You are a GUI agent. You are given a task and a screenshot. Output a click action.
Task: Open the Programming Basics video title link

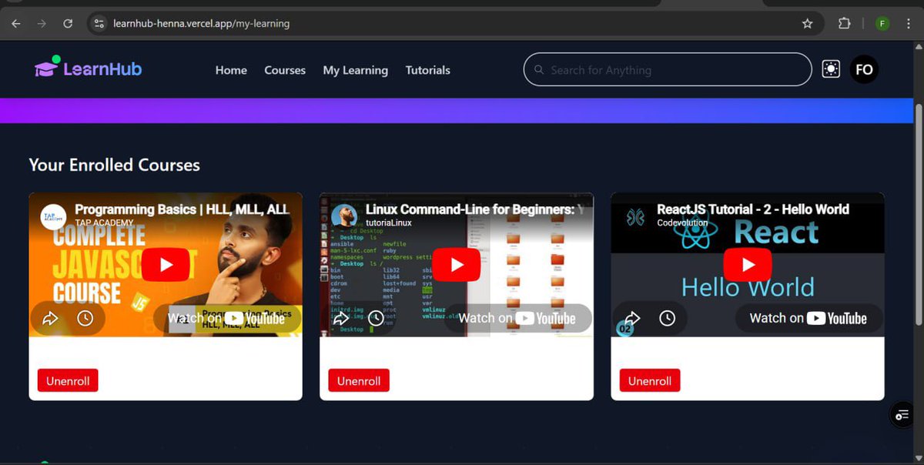coord(182,209)
